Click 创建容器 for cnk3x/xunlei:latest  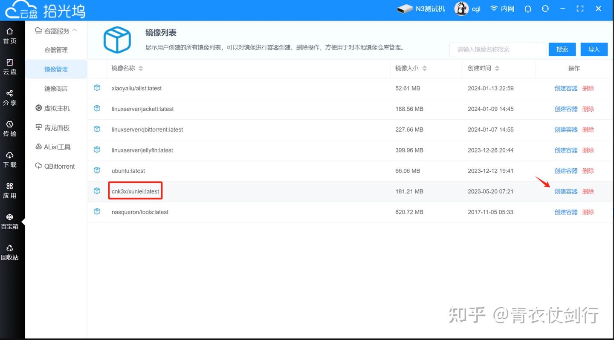[566, 191]
